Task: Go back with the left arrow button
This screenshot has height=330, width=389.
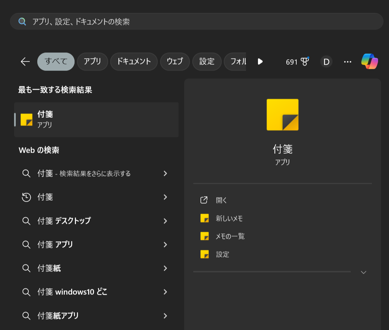Action: tap(25, 62)
